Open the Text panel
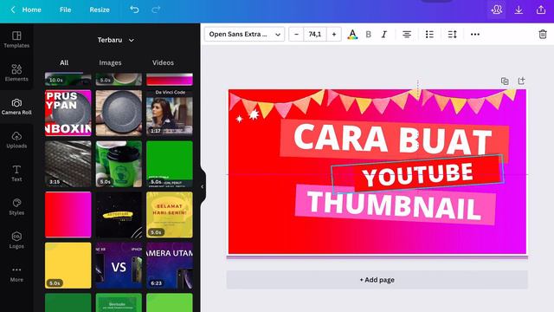Viewport: 554px width, 312px height. click(16, 173)
